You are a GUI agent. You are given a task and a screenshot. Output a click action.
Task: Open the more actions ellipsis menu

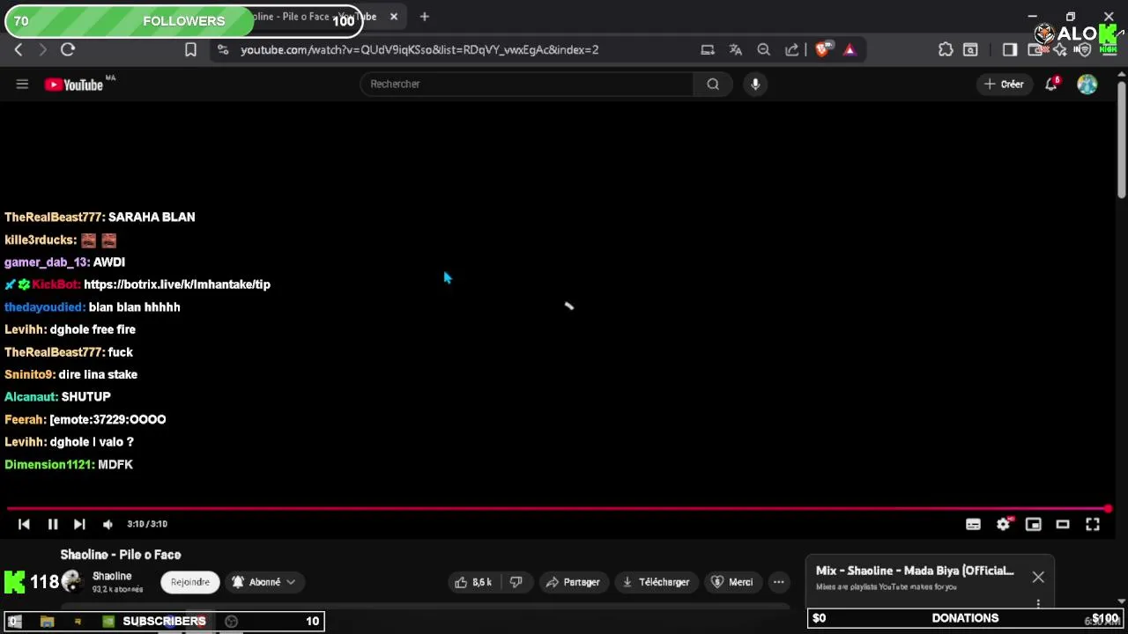[778, 582]
